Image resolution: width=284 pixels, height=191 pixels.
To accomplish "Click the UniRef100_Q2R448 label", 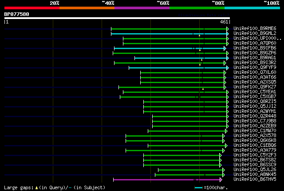I will [255, 116].
